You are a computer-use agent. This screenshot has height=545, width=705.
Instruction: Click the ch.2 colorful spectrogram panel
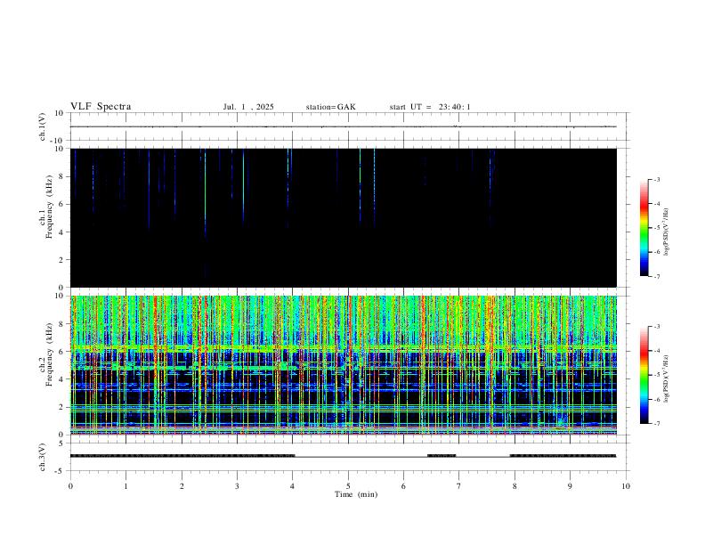pos(344,365)
